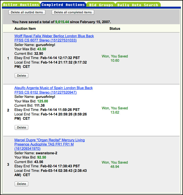Click the Status column header
This screenshot has width=183, height=195.
[115, 28]
